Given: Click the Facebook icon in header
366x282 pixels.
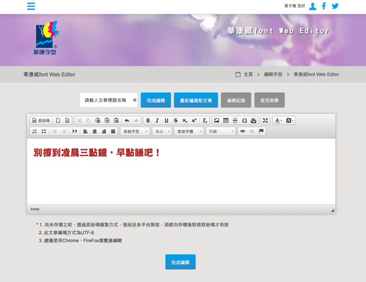Looking at the screenshot, I should [x=323, y=7].
